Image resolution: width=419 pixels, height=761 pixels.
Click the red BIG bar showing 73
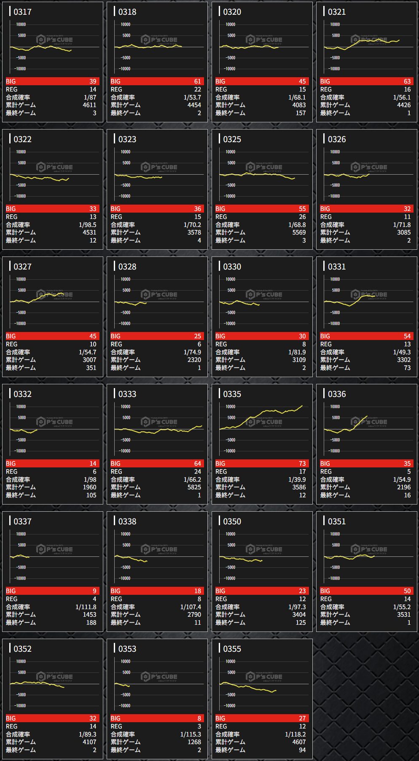(262, 464)
